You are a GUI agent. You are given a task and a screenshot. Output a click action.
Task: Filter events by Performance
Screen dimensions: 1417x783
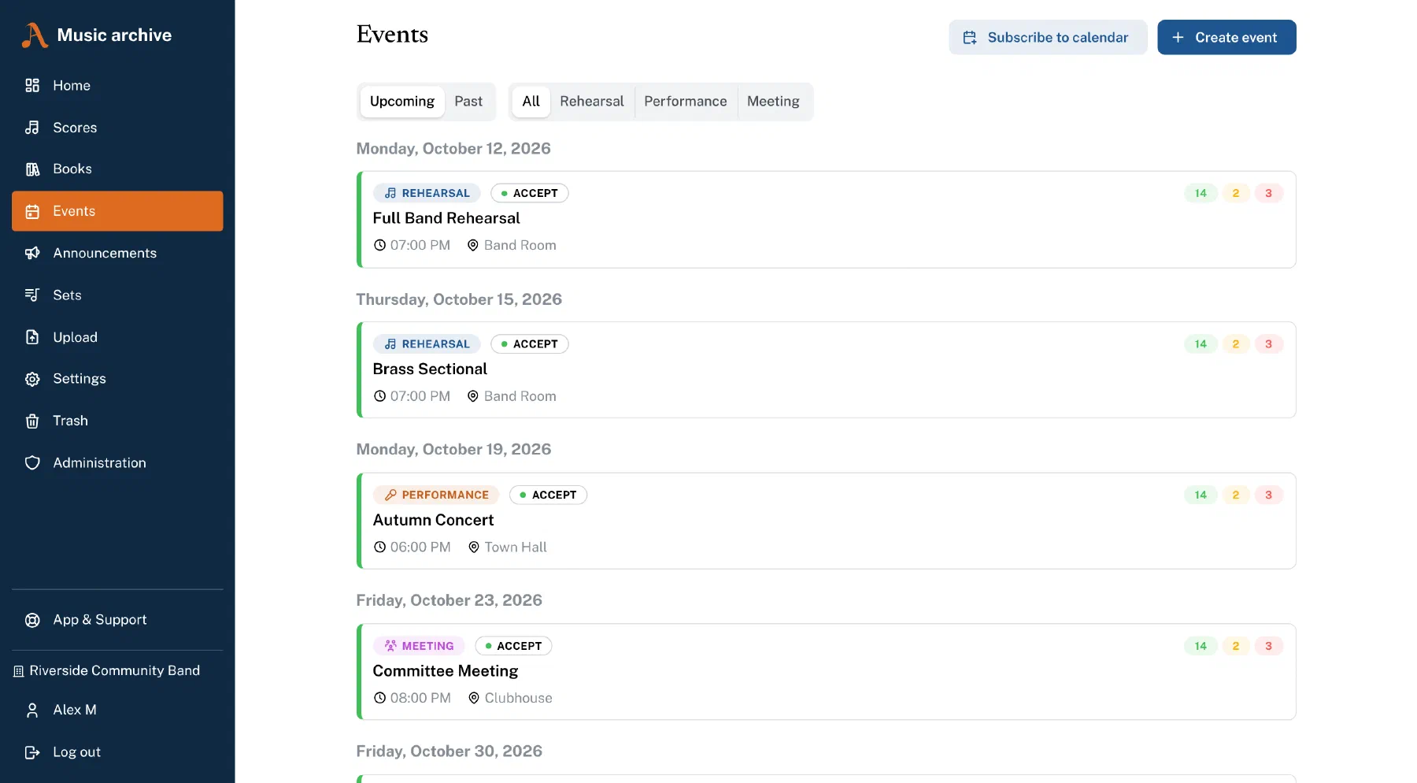coord(686,102)
